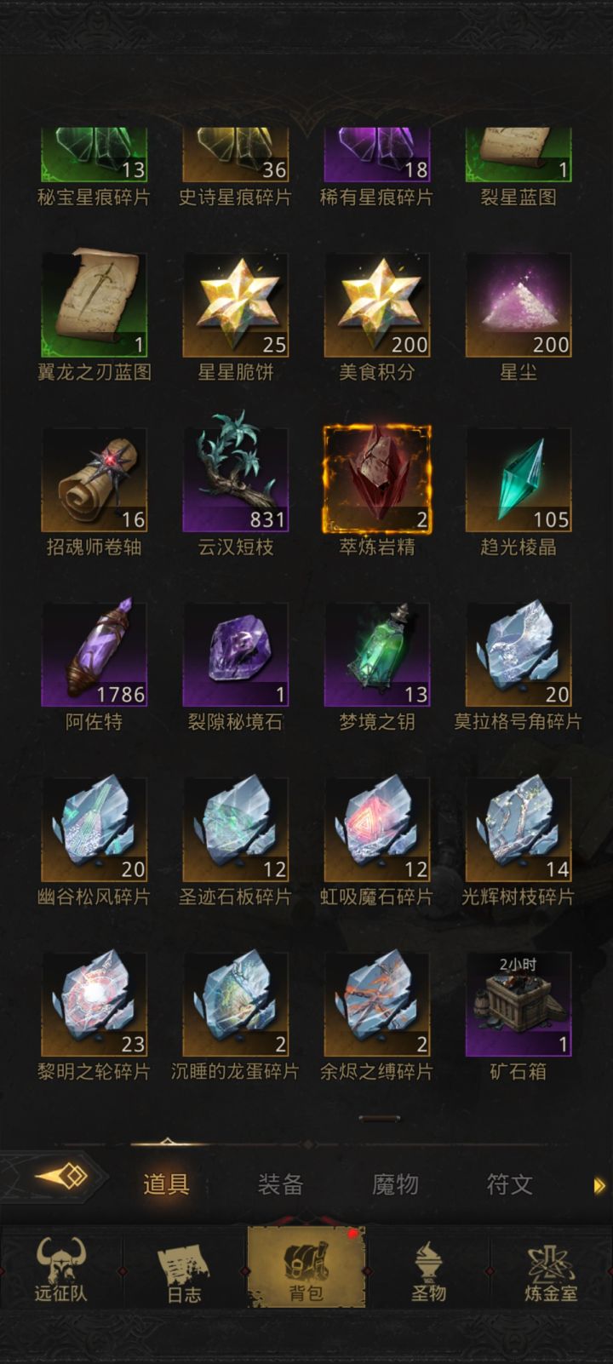This screenshot has height=1364, width=613.
Task: Select the 虹吸魔石碎片 shard
Action: point(377,830)
